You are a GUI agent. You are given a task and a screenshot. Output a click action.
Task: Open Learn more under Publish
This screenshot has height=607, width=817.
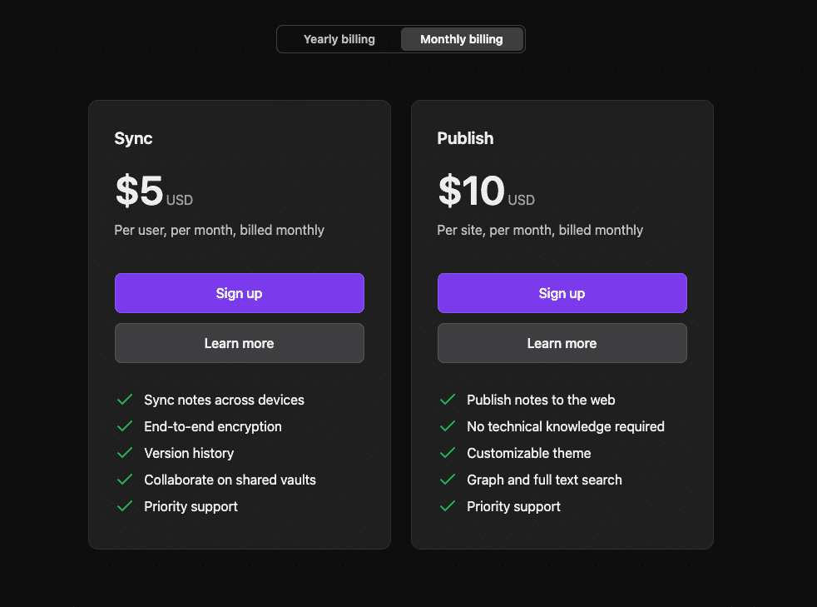[562, 343]
